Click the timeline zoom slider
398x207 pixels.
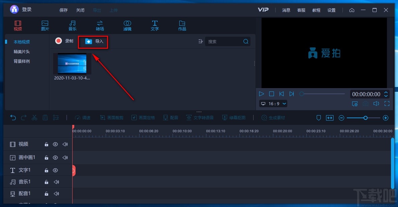point(363,118)
